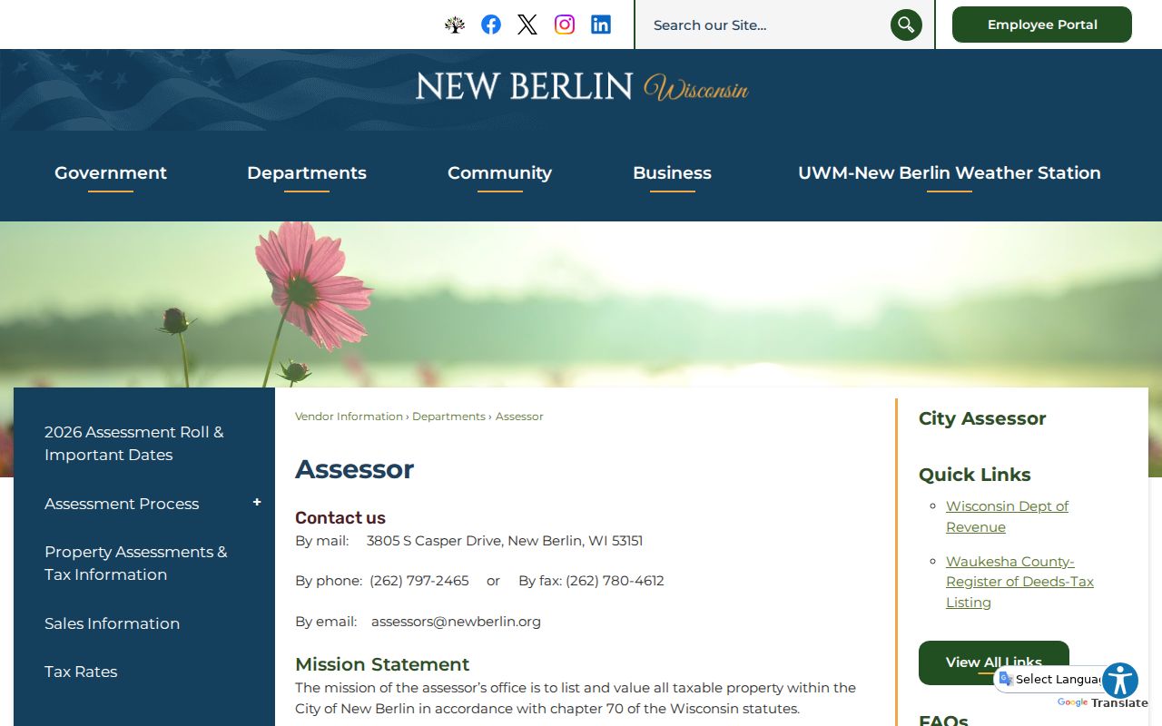Click Departments breadcrumb link

click(x=448, y=417)
